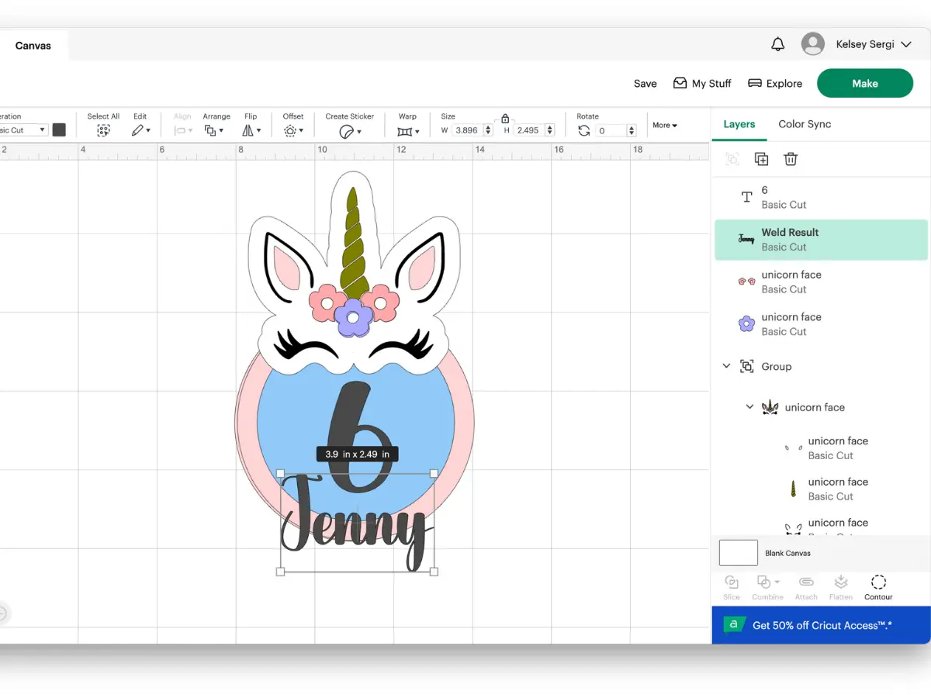This screenshot has height=698, width=931.
Task: Click the number 6 on the canvas
Action: pos(358,436)
